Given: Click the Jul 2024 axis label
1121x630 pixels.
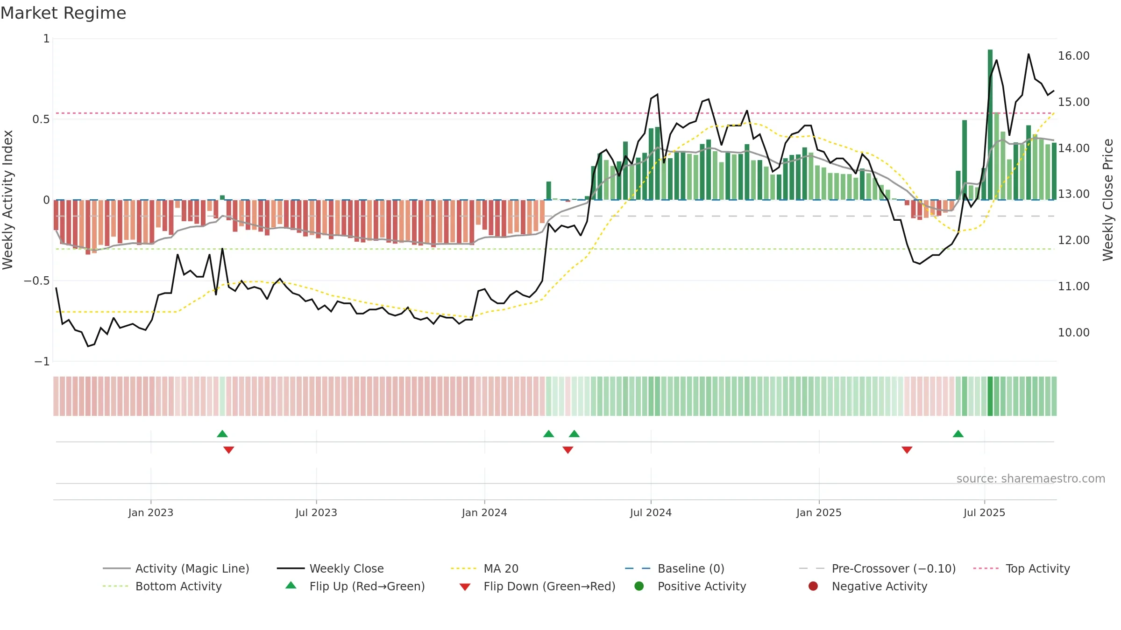Looking at the screenshot, I should [x=651, y=512].
